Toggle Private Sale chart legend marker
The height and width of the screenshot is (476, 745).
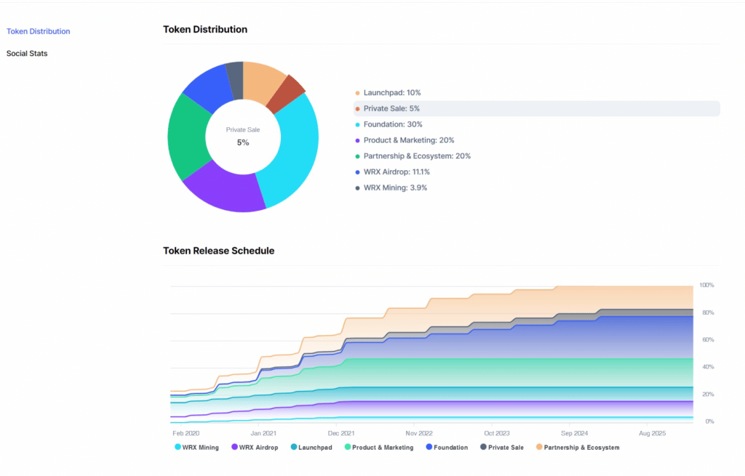pos(484,448)
